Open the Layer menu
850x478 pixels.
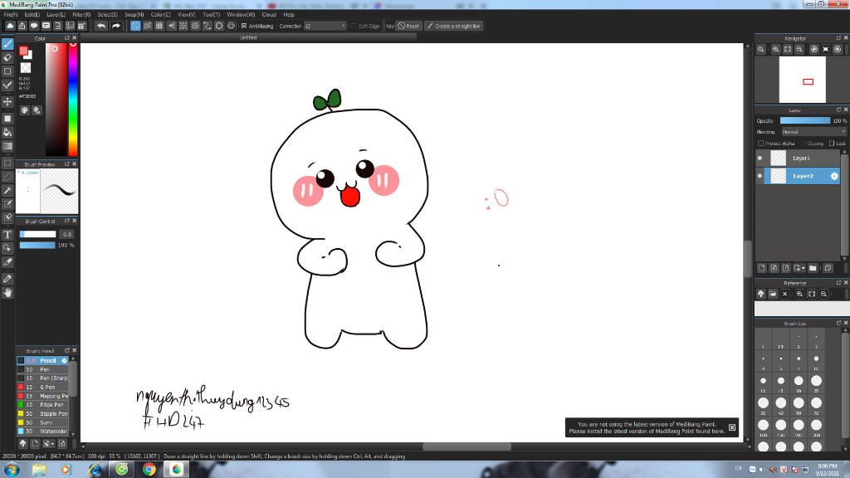(x=56, y=15)
